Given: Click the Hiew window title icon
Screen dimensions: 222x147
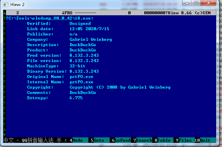Looking at the screenshot, I should [6, 5].
